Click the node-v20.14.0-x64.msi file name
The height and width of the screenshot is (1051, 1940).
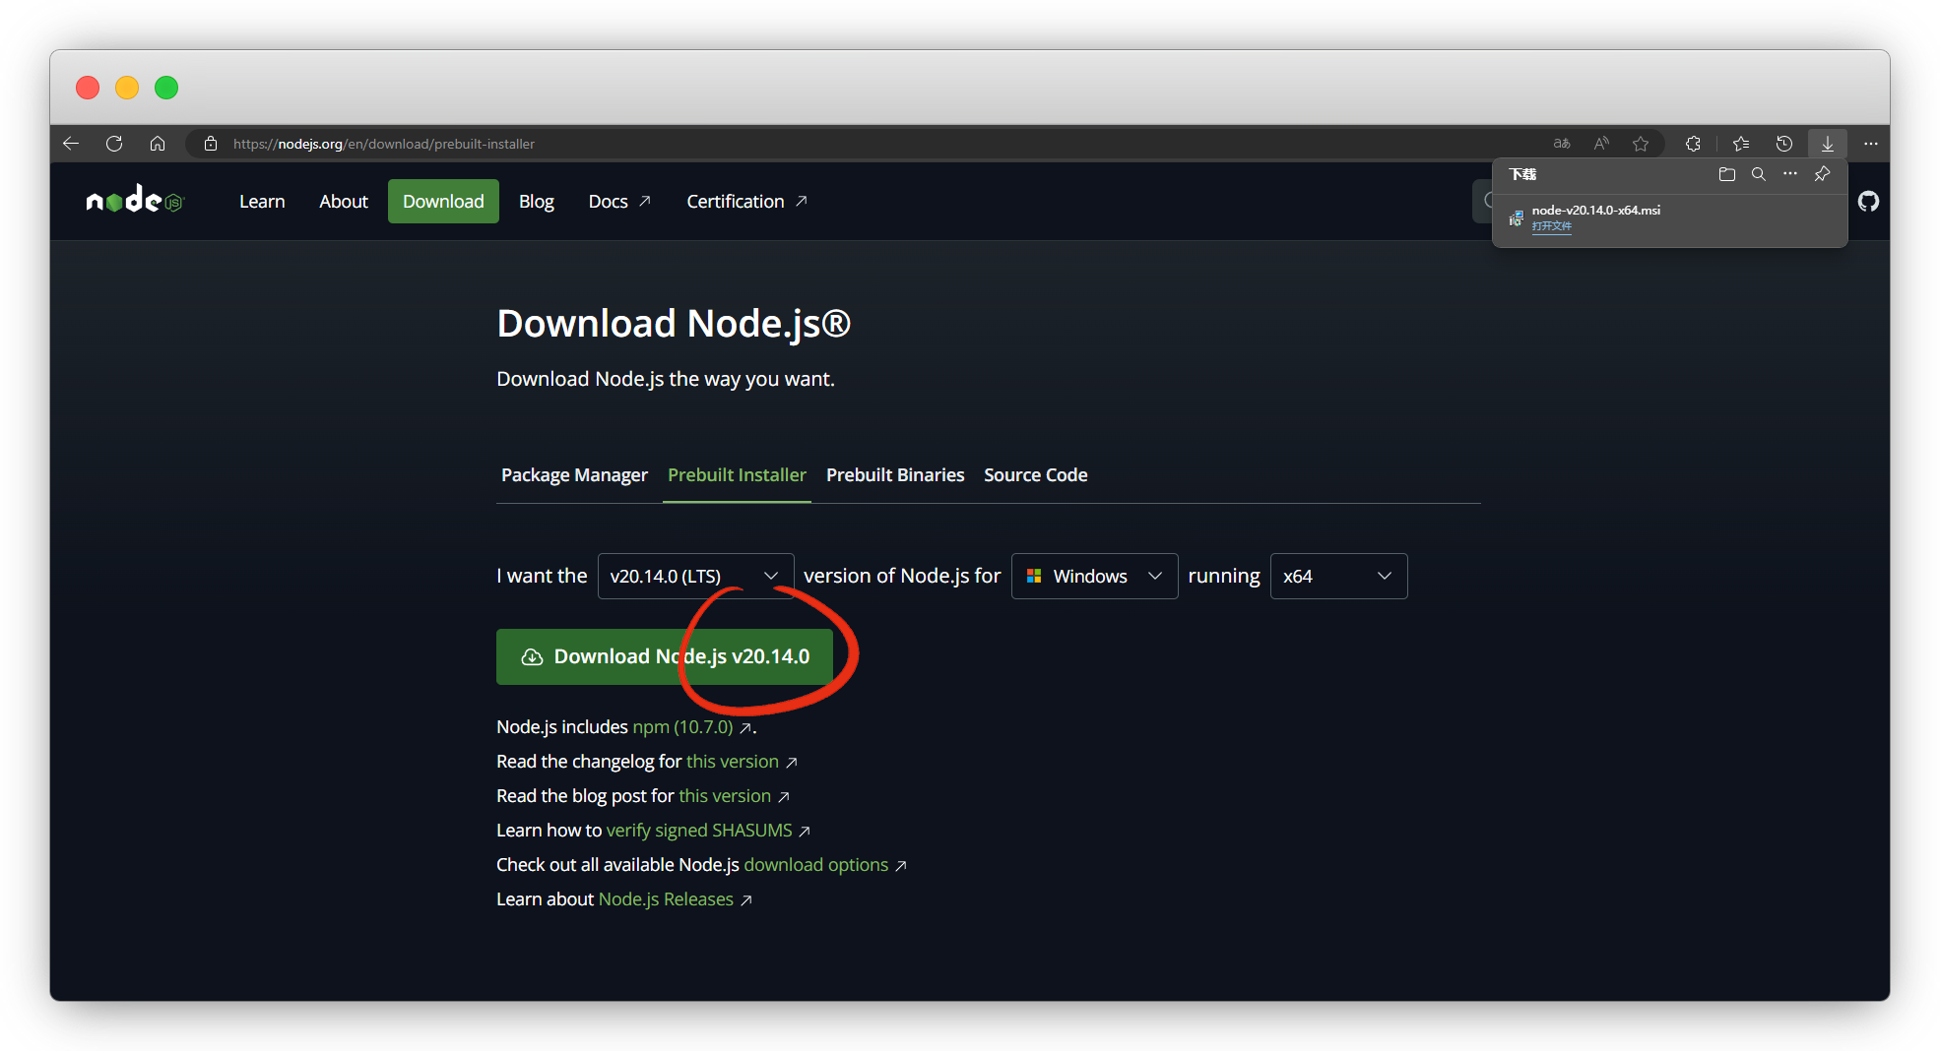pyautogui.click(x=1595, y=210)
